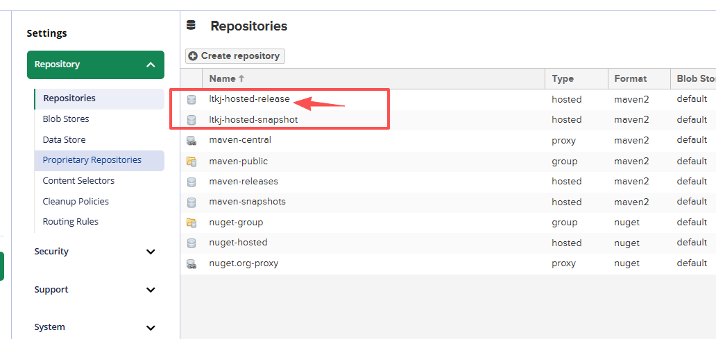
Task: Click the nuget format cell of nuget-hosted
Action: (x=627, y=243)
